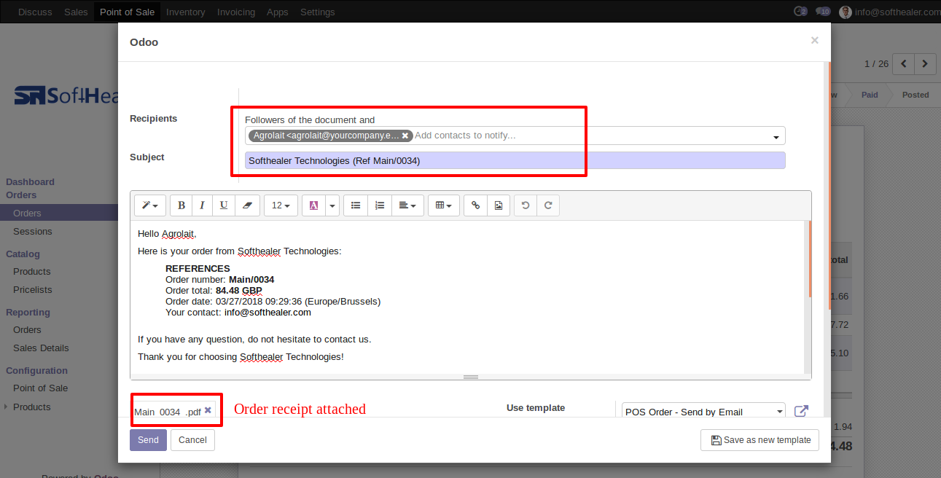Open the Apps menu
The height and width of the screenshot is (478, 941).
[277, 12]
